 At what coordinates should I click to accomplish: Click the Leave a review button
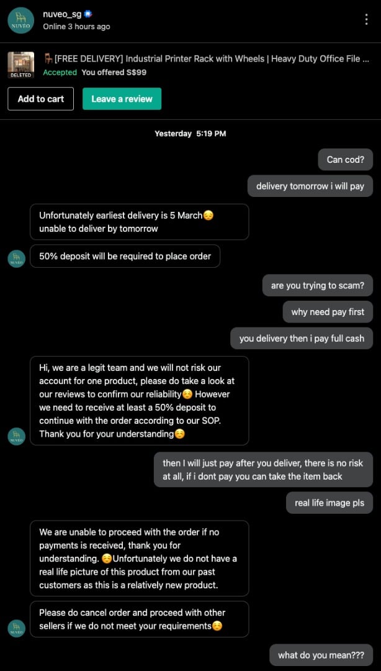pyautogui.click(x=122, y=99)
